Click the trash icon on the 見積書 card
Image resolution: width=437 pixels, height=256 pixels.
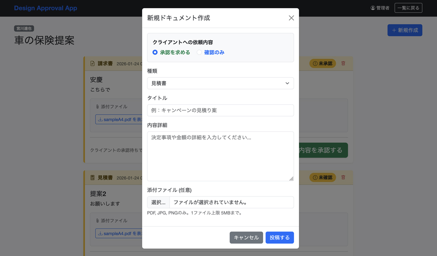343,177
